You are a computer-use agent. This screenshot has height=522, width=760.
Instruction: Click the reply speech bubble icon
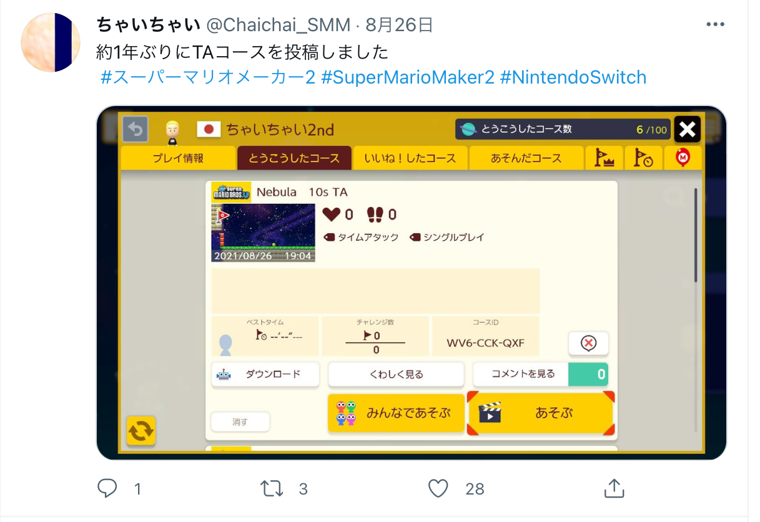click(x=107, y=488)
